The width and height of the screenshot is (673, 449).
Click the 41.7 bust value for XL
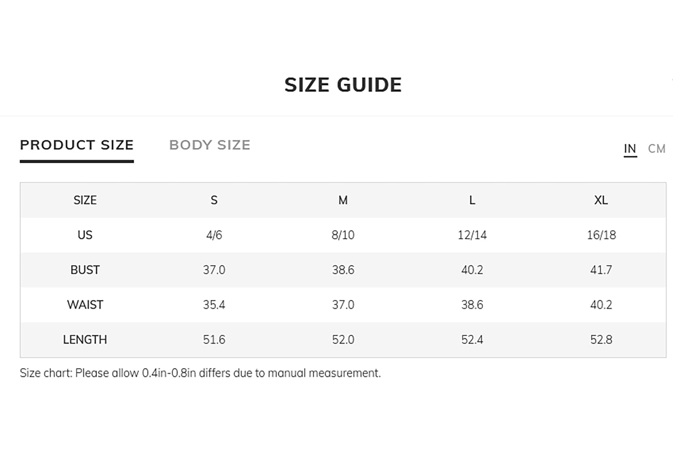pyautogui.click(x=601, y=270)
